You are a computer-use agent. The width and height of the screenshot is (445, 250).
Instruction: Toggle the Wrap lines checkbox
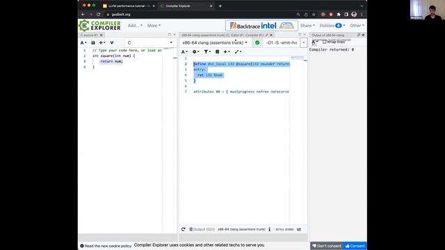325,42
